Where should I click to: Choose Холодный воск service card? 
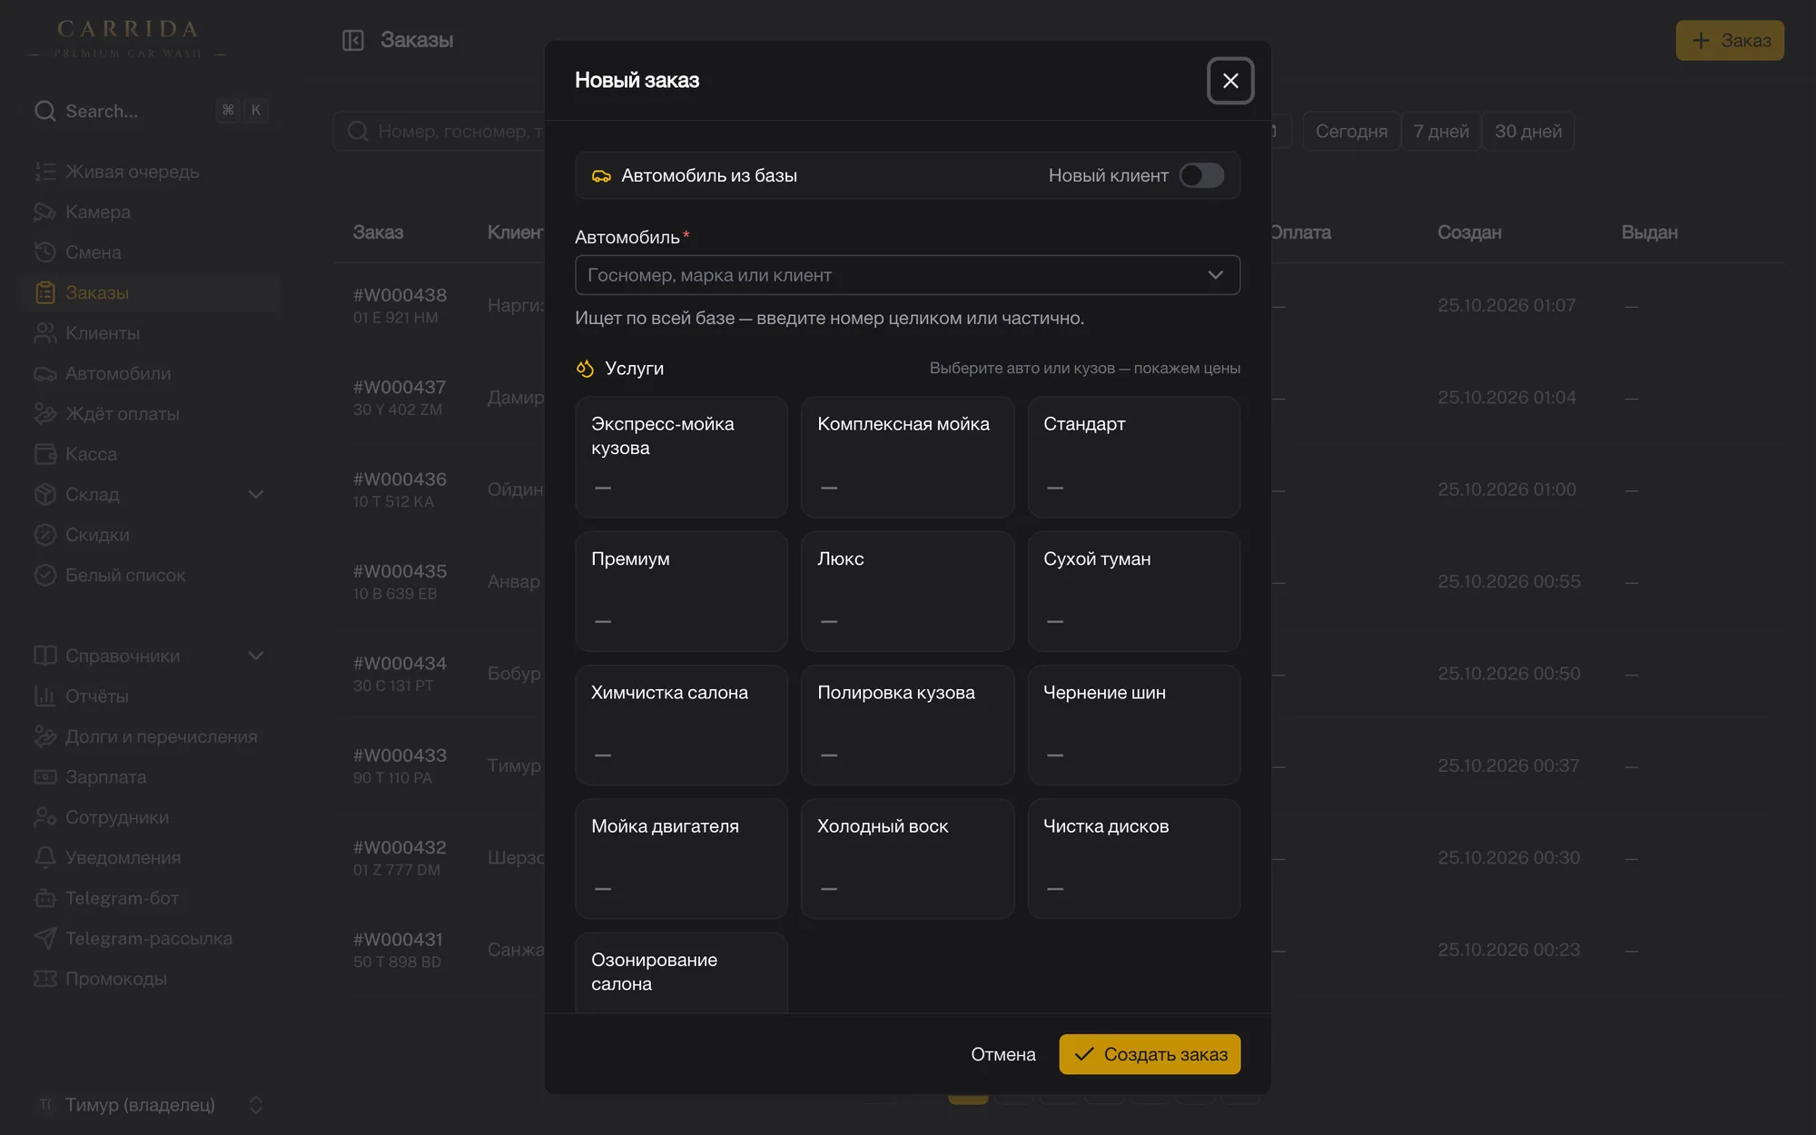point(907,859)
